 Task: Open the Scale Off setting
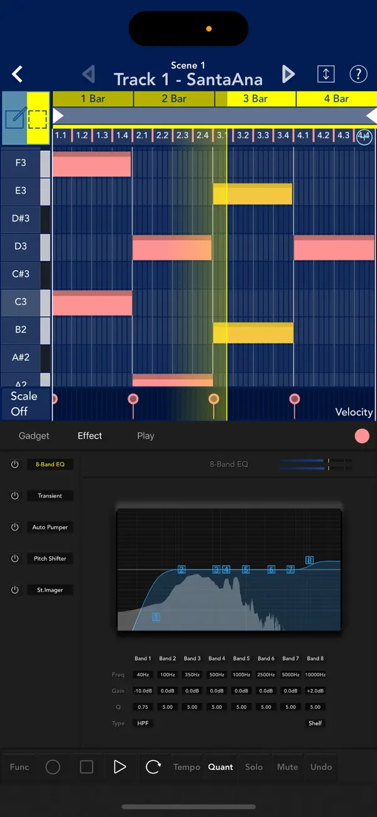click(24, 403)
